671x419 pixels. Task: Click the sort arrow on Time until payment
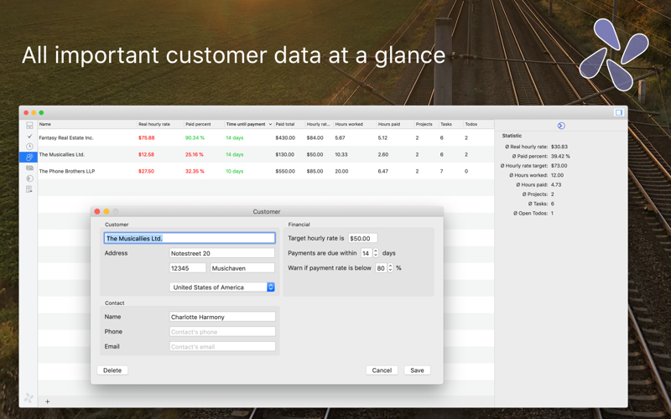click(x=270, y=124)
